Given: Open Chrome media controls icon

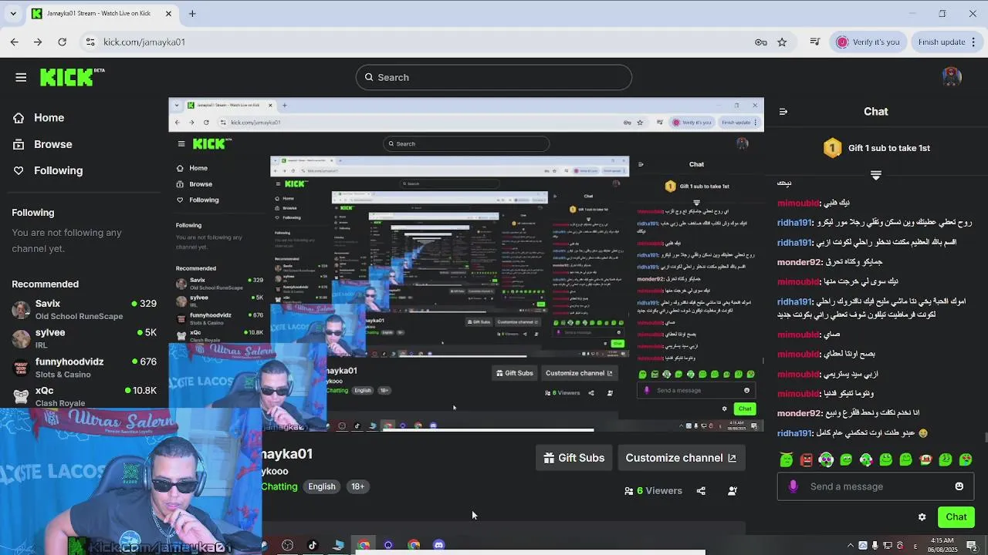Looking at the screenshot, I should tap(814, 42).
